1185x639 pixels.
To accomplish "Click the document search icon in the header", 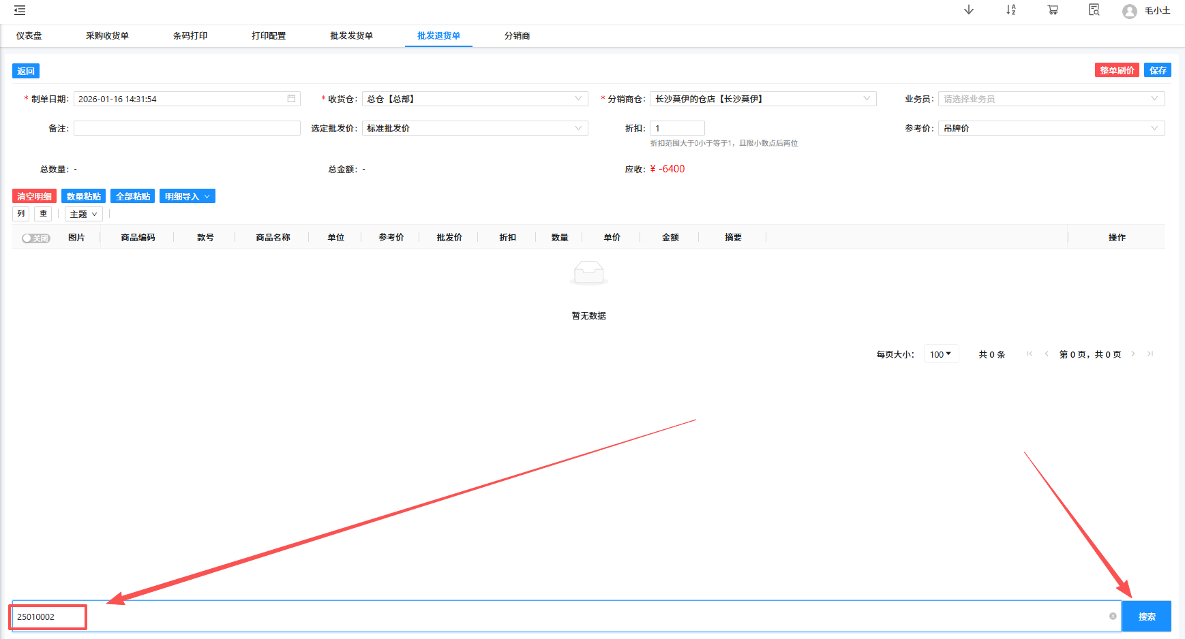I will pyautogui.click(x=1094, y=10).
